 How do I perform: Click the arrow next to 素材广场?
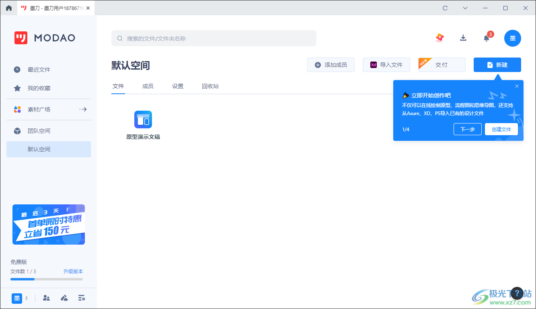pos(83,109)
